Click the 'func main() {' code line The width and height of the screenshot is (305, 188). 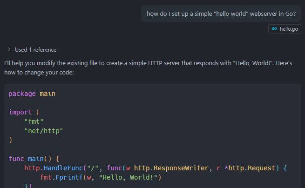coord(34,159)
